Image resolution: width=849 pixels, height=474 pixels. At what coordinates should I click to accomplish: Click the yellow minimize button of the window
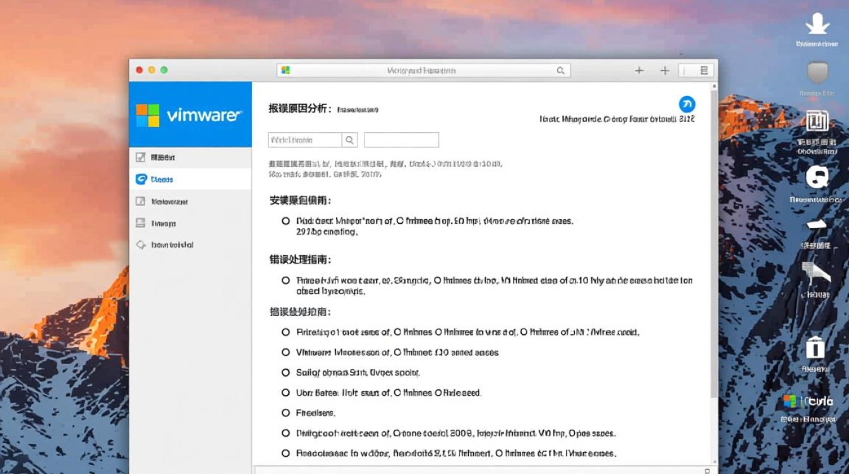click(152, 70)
